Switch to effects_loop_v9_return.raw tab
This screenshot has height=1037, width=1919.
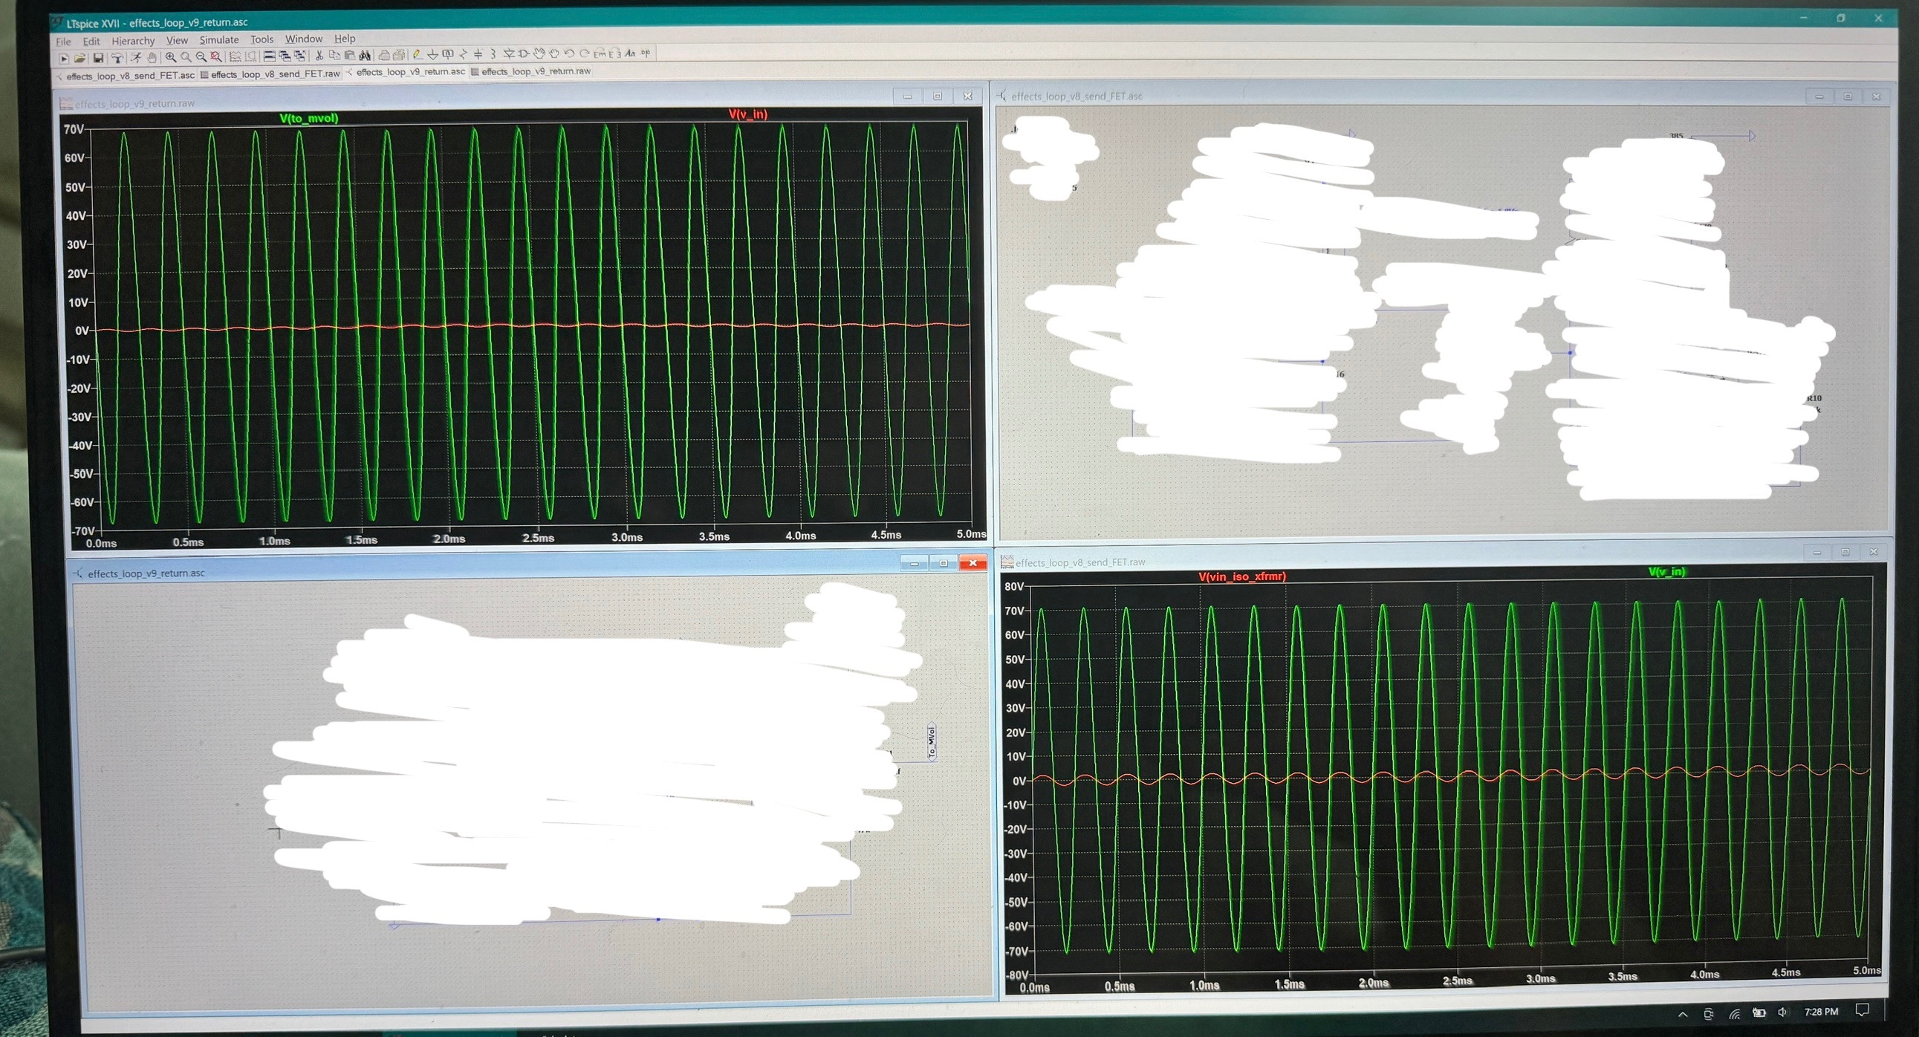click(x=533, y=71)
